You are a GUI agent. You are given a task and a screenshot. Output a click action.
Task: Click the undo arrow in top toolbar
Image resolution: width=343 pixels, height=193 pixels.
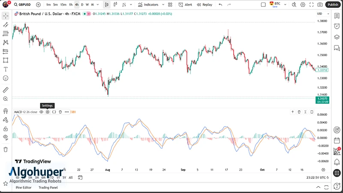tap(220, 5)
